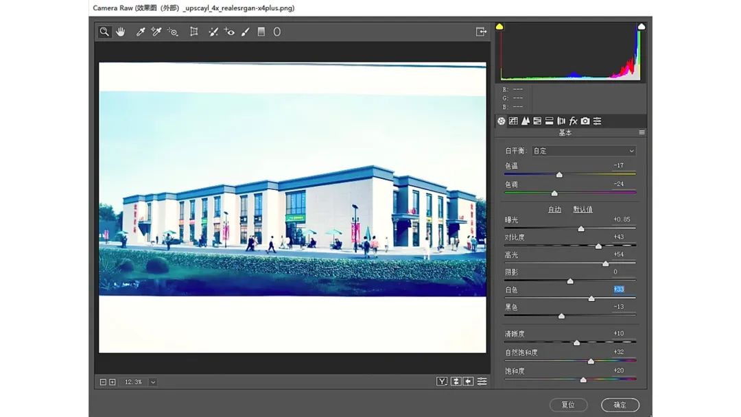
Task: Select the Zoom tool magnifier icon
Action: tap(104, 32)
